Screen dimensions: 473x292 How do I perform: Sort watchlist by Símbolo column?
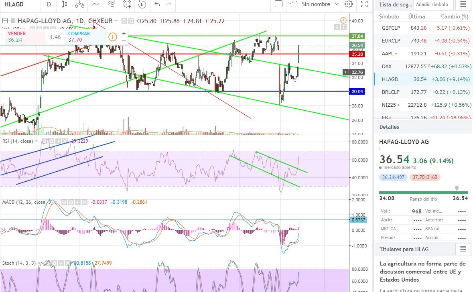[389, 16]
